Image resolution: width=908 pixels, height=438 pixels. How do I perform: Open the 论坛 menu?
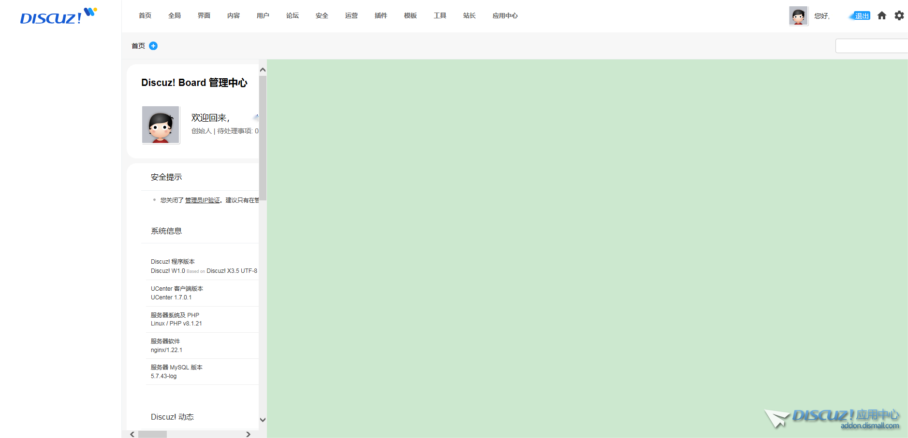coord(293,16)
